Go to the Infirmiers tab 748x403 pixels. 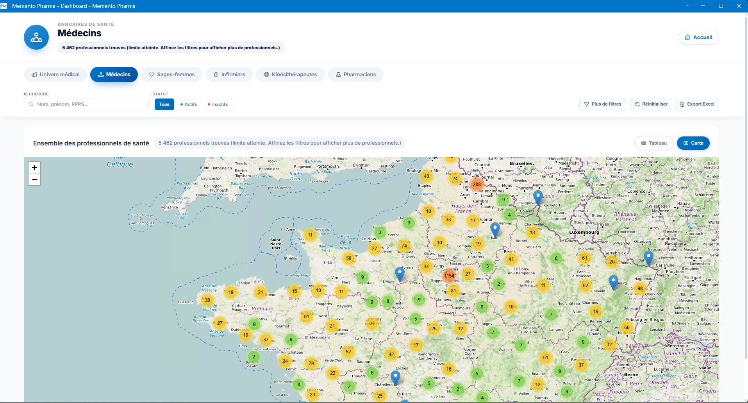pos(229,75)
